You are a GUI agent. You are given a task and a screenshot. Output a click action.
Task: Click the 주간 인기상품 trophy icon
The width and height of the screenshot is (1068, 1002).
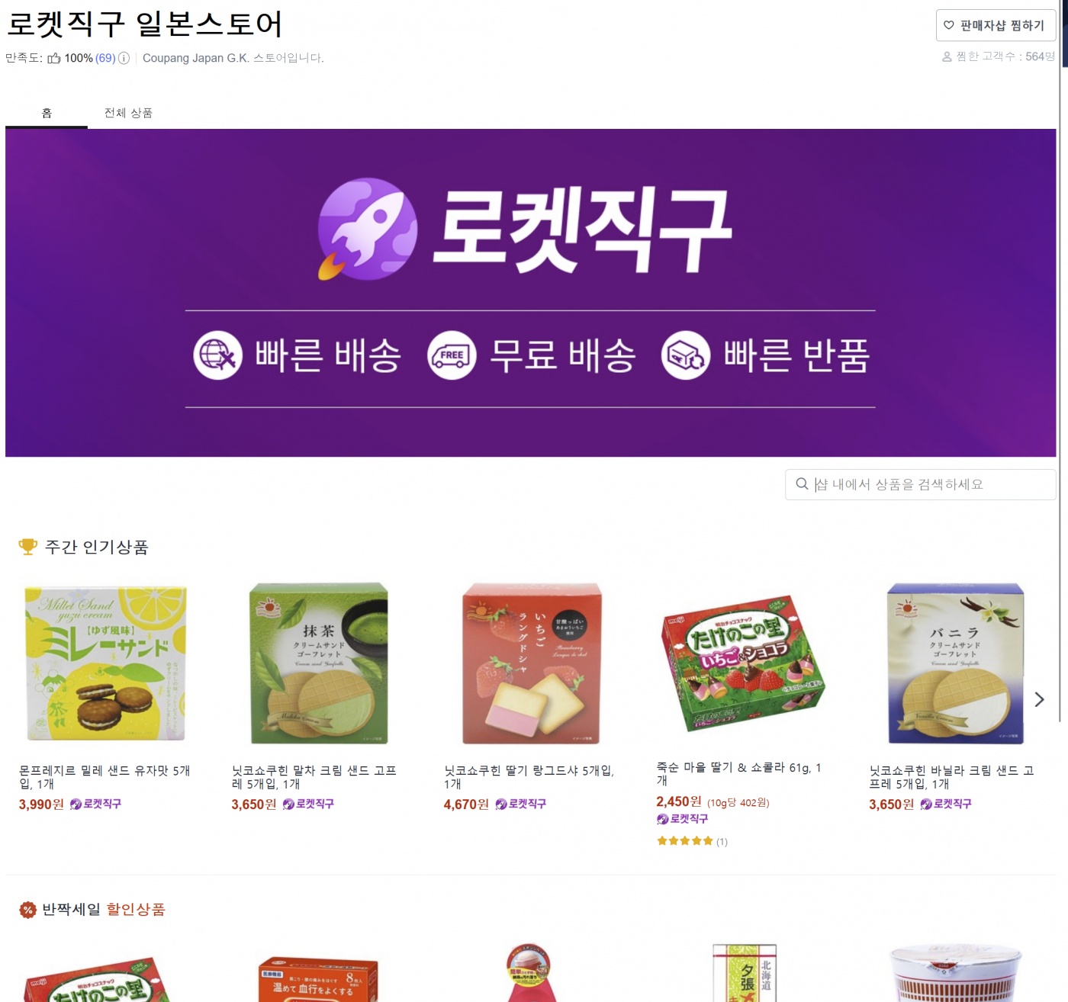click(27, 547)
